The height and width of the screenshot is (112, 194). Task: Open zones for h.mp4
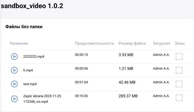pyautogui.click(x=179, y=70)
